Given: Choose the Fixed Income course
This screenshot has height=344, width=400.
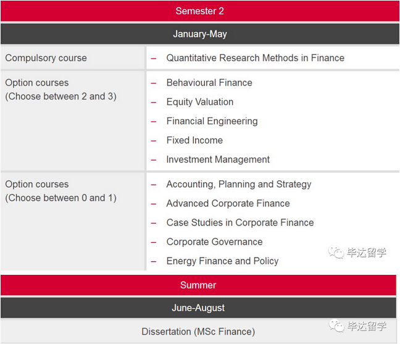Looking at the screenshot, I should coord(194,140).
